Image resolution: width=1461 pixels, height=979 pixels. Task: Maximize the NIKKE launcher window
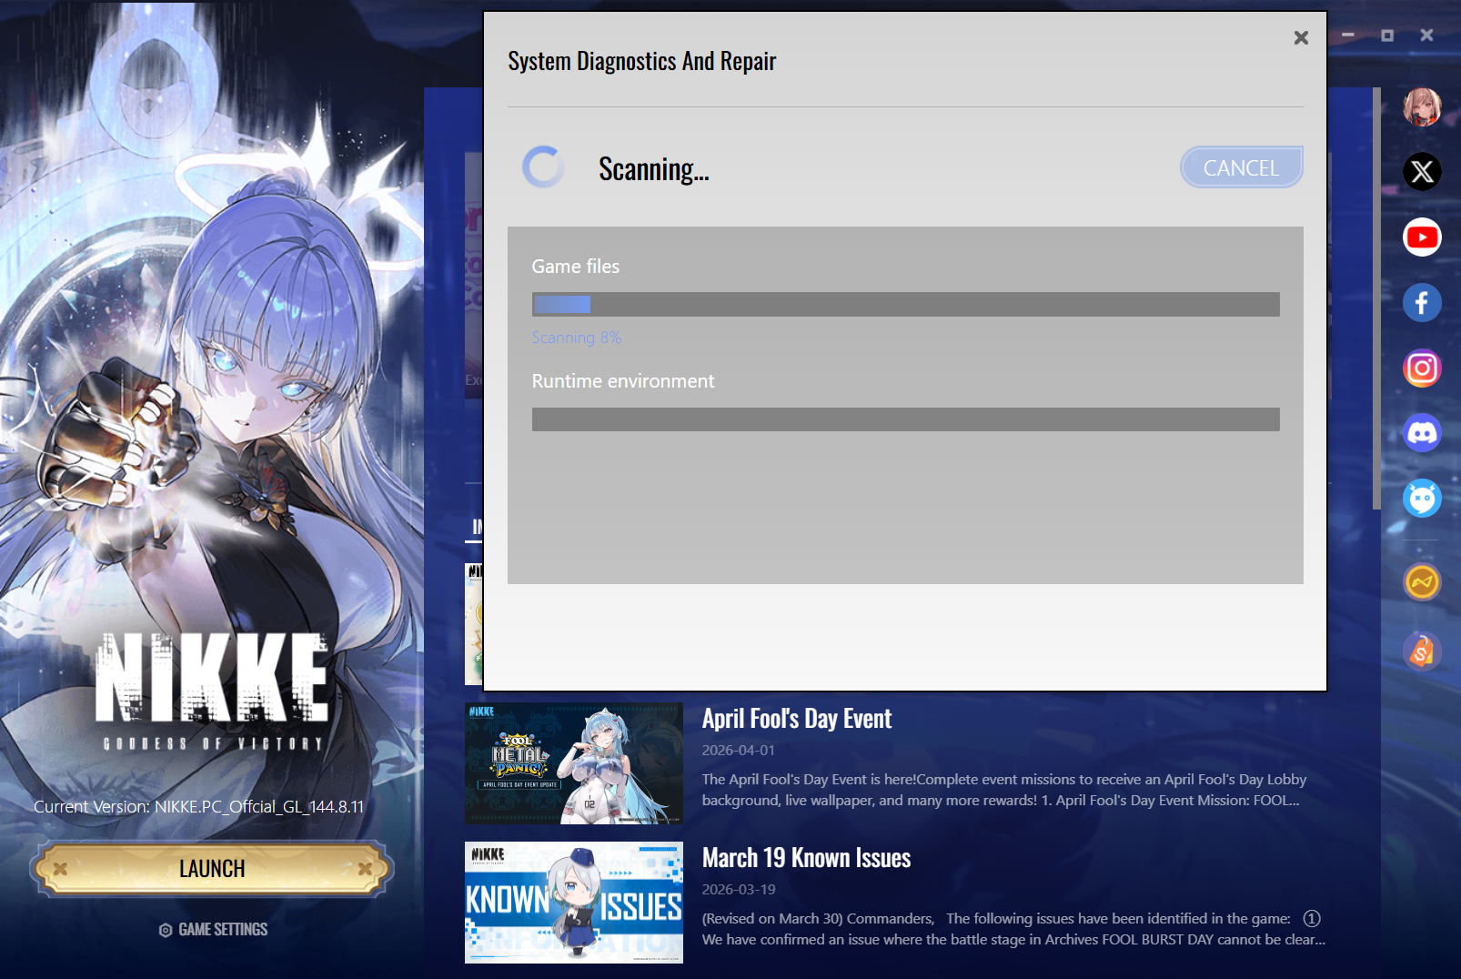pos(1387,35)
